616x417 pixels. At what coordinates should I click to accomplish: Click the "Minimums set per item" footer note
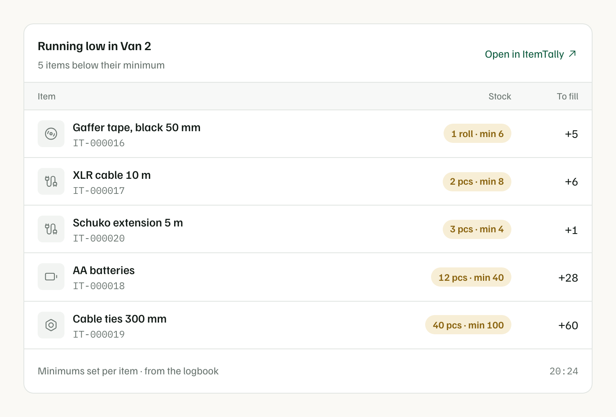(128, 371)
